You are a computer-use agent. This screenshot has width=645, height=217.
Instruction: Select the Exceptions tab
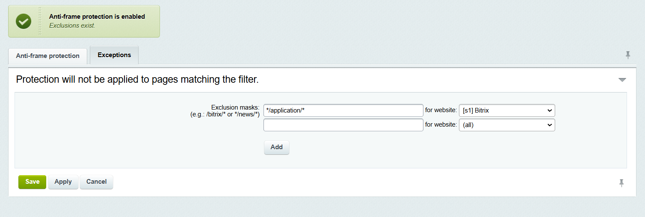114,55
